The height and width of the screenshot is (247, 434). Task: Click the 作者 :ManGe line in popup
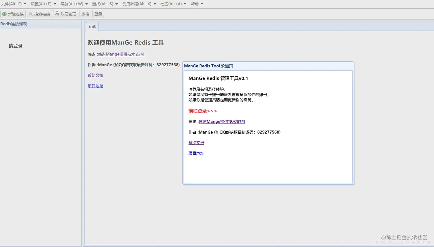235,132
